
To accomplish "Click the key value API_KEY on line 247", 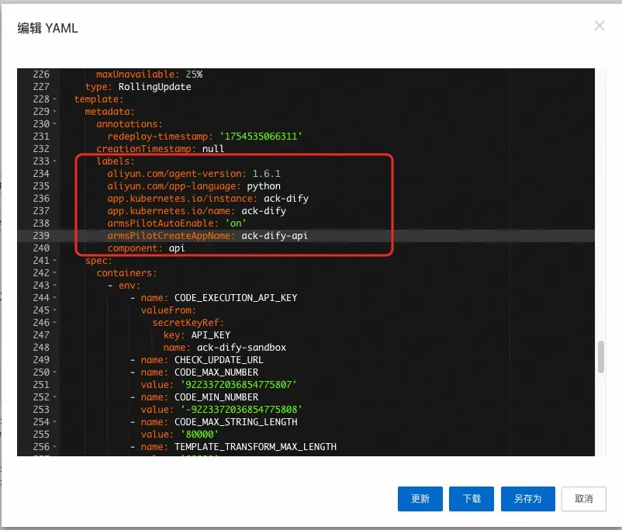I will click(x=211, y=335).
